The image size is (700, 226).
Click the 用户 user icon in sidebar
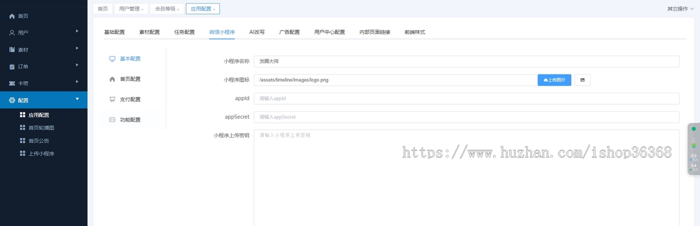tap(12, 33)
